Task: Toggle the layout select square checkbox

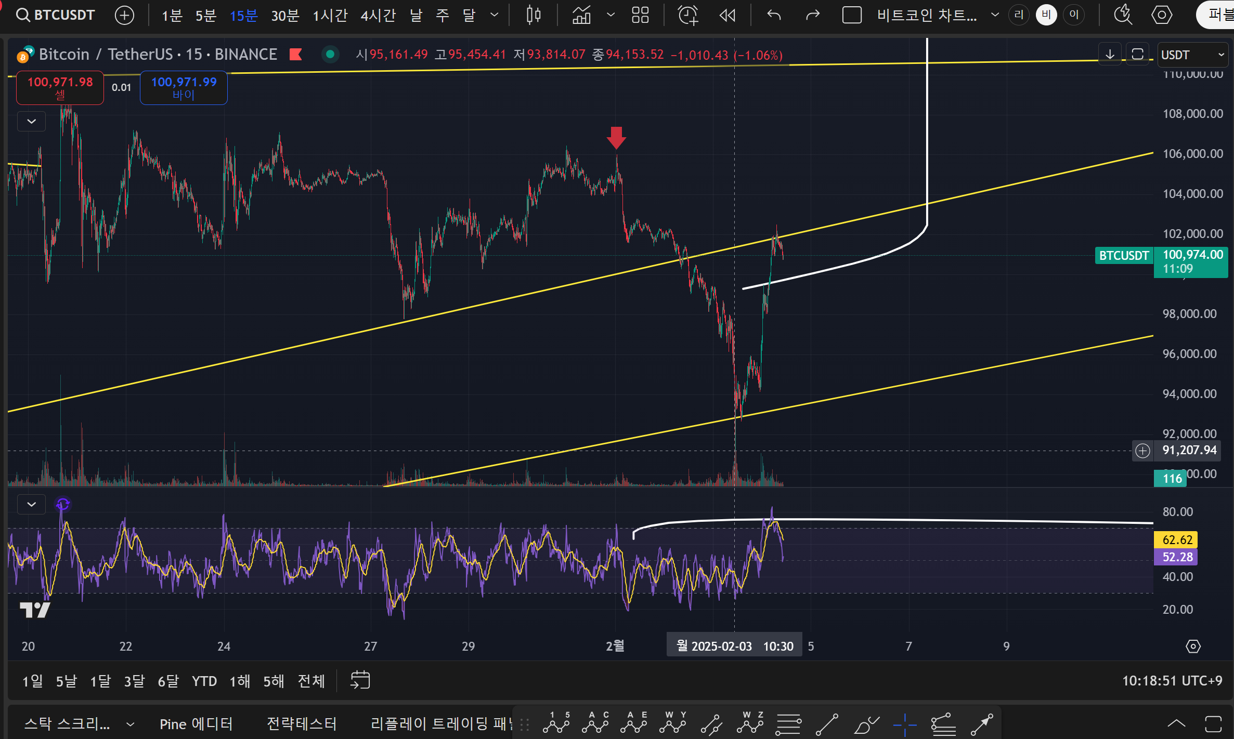Action: 852,15
